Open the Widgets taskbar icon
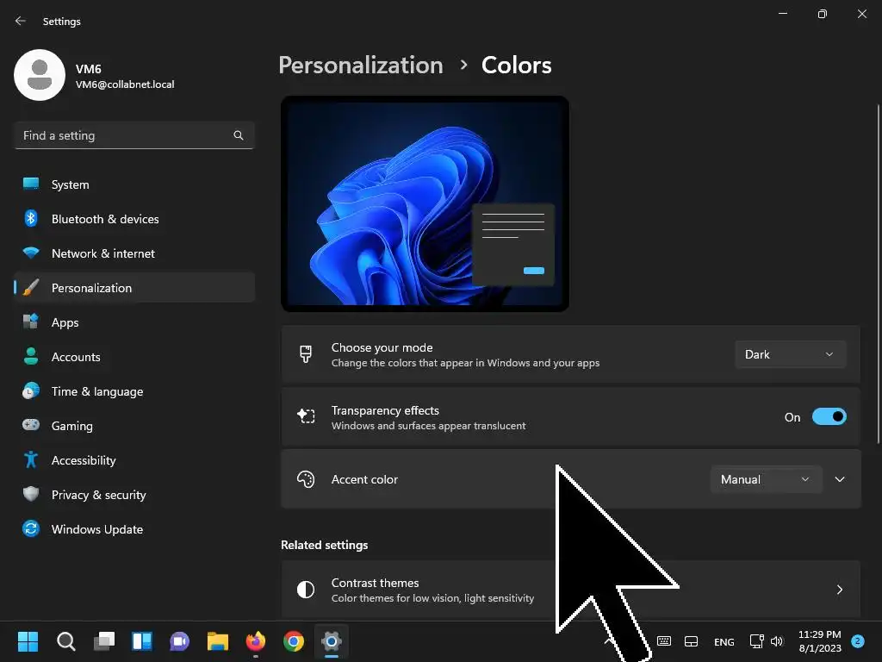 [x=142, y=641]
